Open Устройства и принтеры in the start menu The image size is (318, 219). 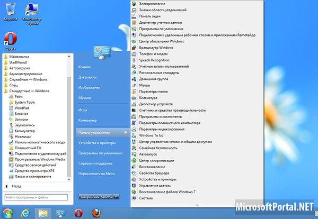pyautogui.click(x=97, y=143)
